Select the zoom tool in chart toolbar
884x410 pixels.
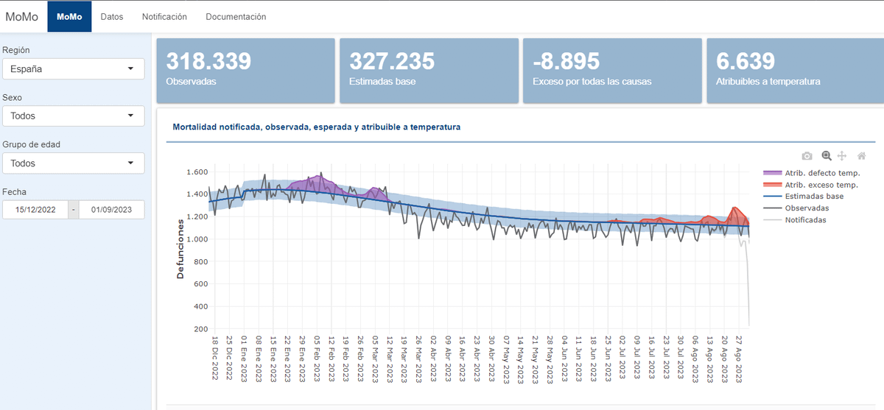click(827, 156)
